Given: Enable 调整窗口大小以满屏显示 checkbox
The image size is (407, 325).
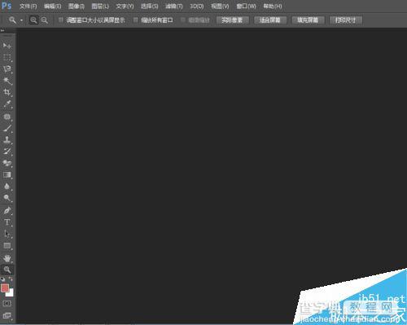Looking at the screenshot, I should click(x=61, y=20).
